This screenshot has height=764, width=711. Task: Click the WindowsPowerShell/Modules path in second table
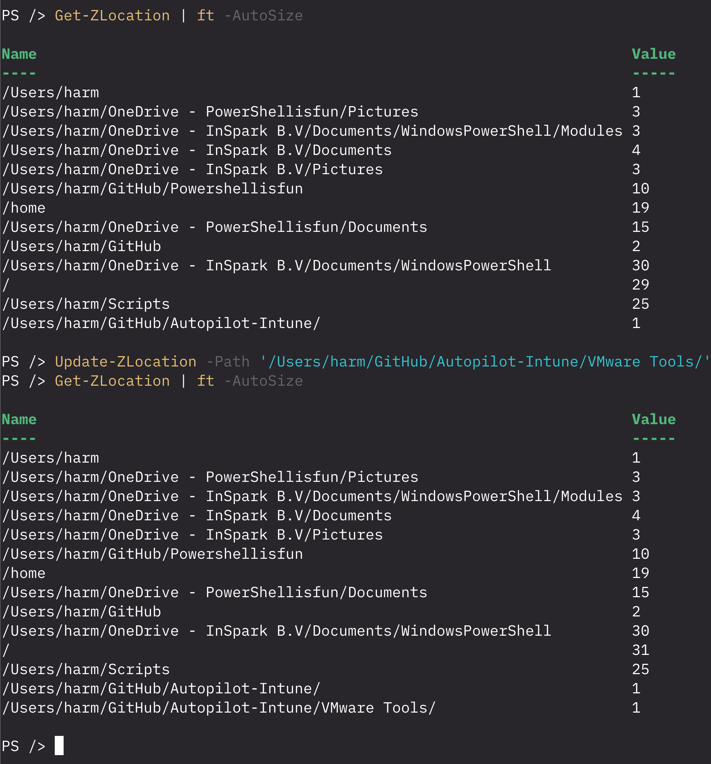click(312, 496)
